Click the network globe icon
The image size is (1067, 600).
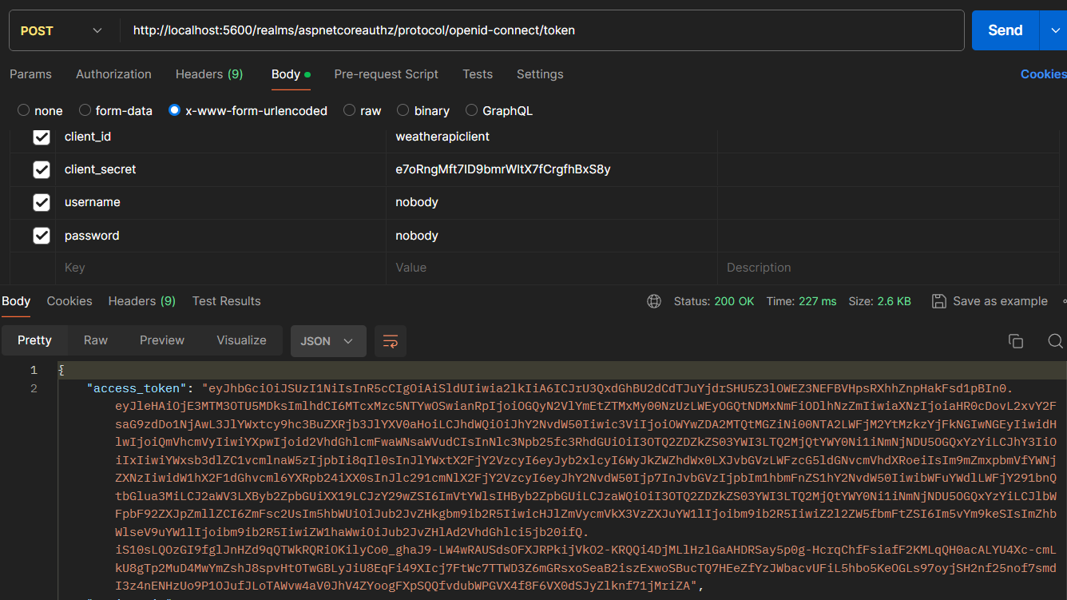click(x=654, y=301)
